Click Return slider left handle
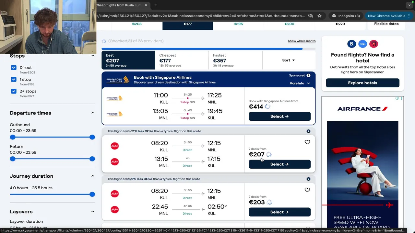Screen dimensions: 415x233 [13, 159]
